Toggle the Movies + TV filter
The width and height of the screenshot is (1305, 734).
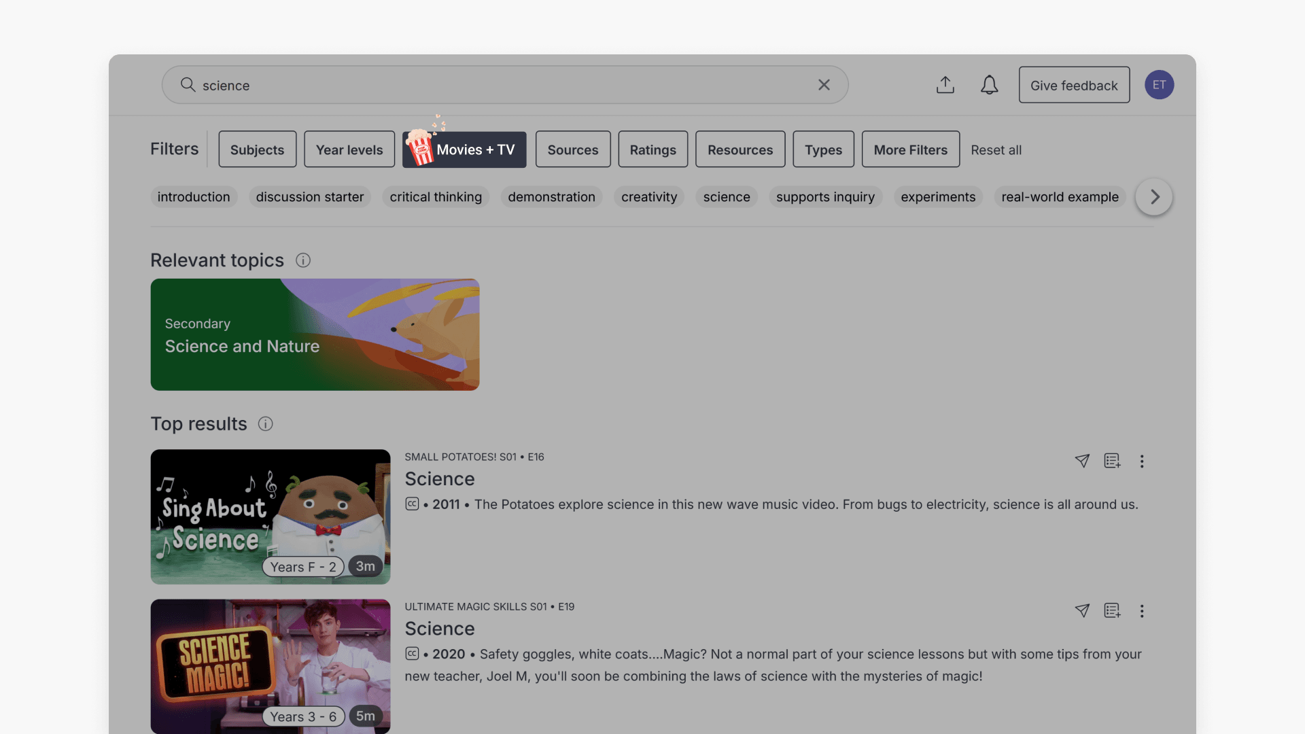(465, 150)
